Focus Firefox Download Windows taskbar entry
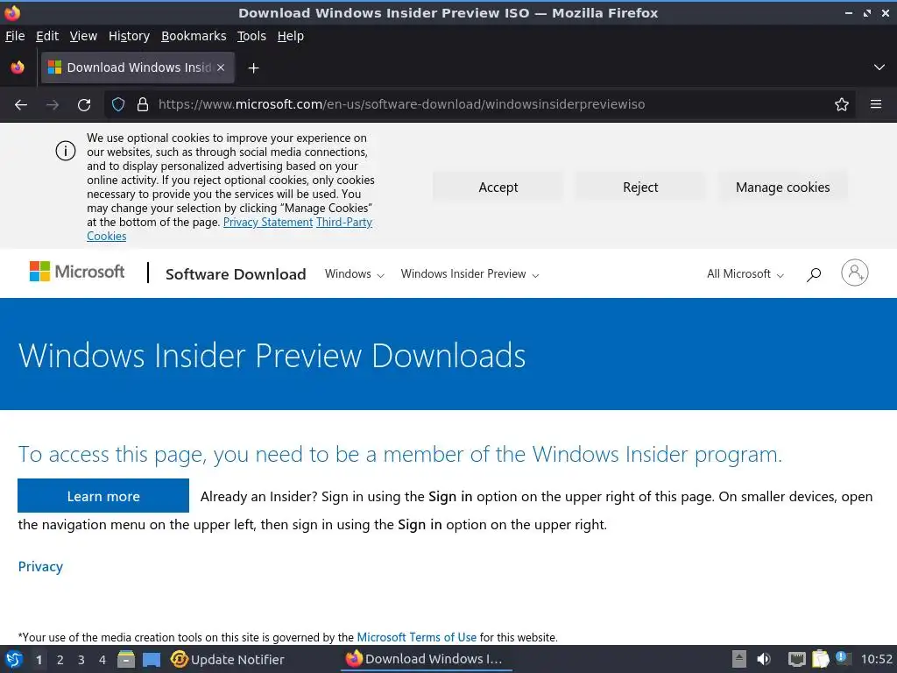This screenshot has height=673, width=897. coord(427,659)
